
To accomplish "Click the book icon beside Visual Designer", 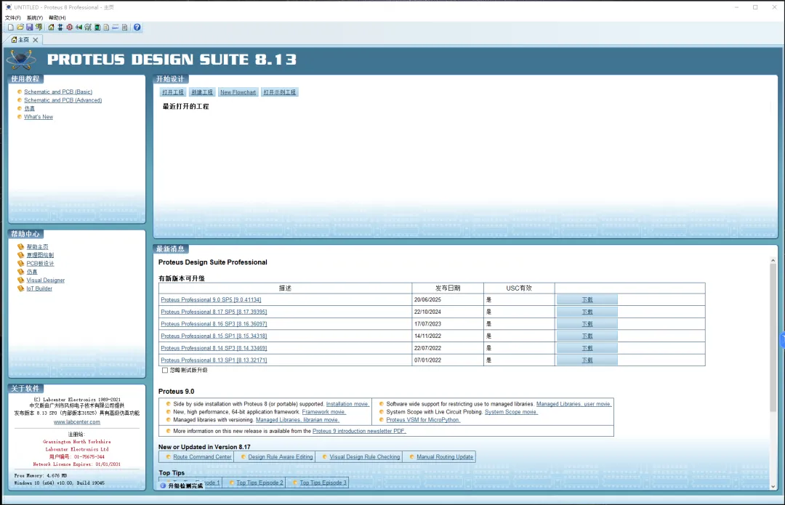I will click(x=20, y=280).
